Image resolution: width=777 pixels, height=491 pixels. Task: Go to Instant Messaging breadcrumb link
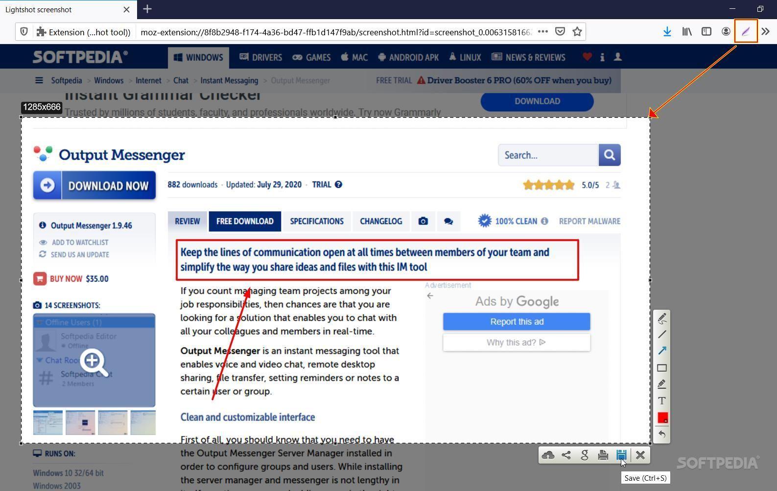(229, 80)
